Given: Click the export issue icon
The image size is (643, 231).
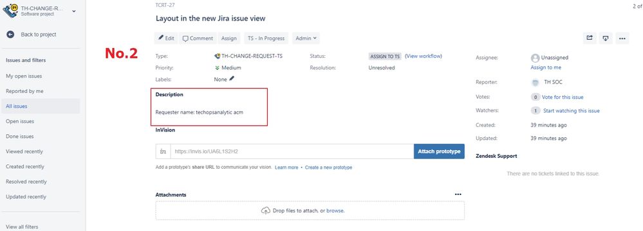Looking at the screenshot, I should point(606,38).
